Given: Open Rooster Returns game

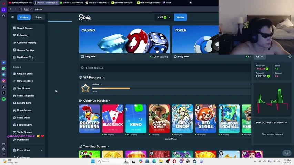Looking at the screenshot, I should click(x=89, y=119).
